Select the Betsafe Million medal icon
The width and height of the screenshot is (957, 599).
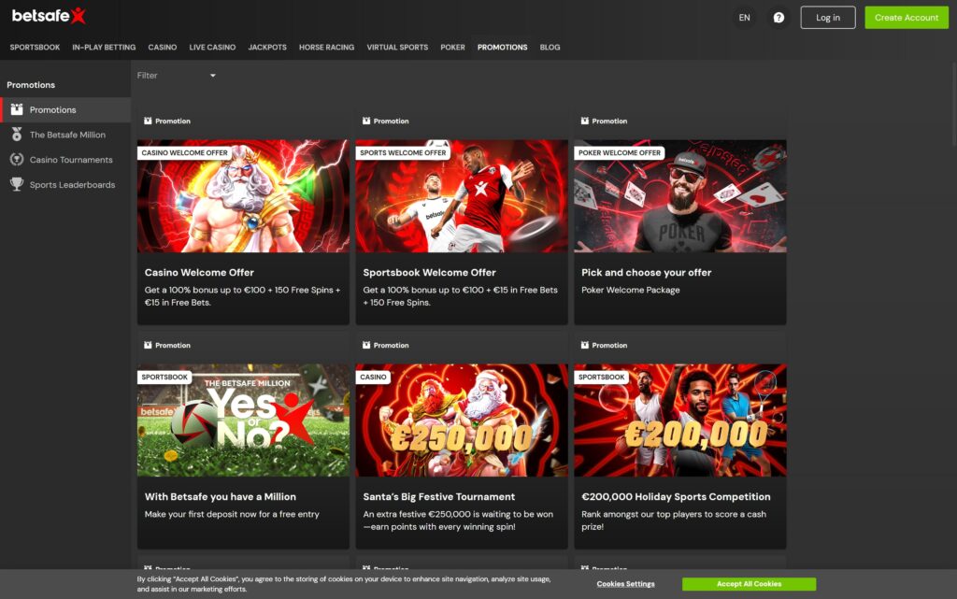tap(18, 134)
